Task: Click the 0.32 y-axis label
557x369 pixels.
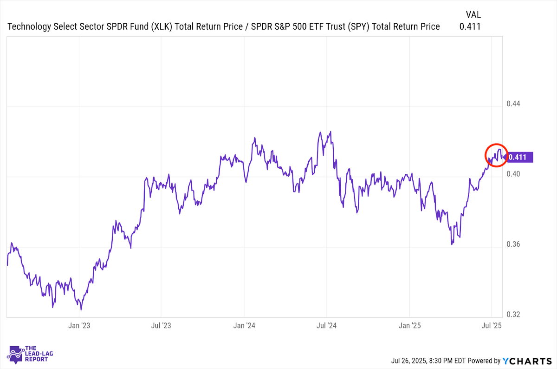Action: click(x=513, y=314)
